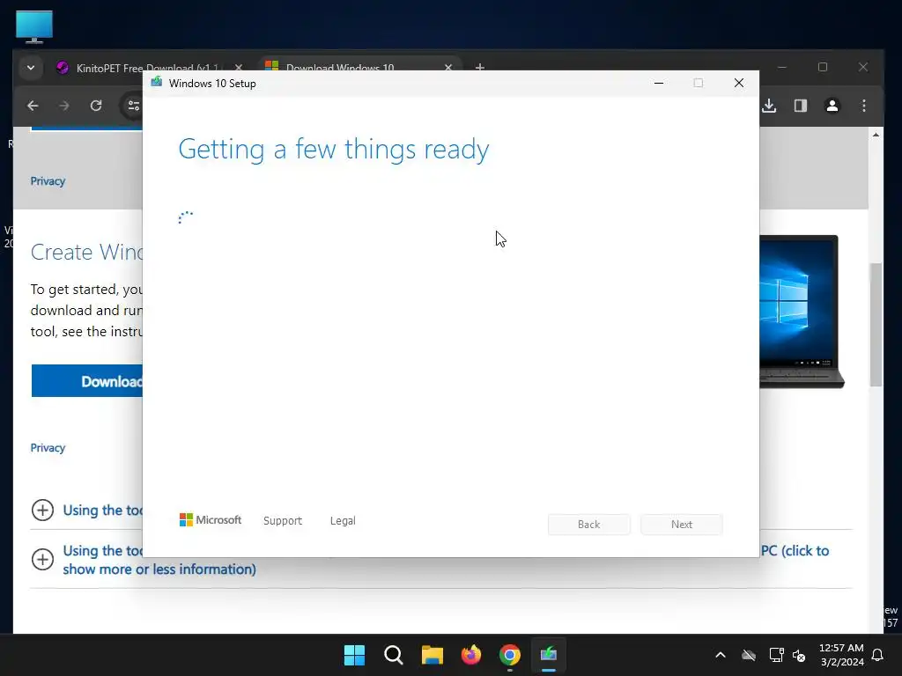Open a new Chrome tab
Viewport: 902px width, 676px height.
(480, 68)
